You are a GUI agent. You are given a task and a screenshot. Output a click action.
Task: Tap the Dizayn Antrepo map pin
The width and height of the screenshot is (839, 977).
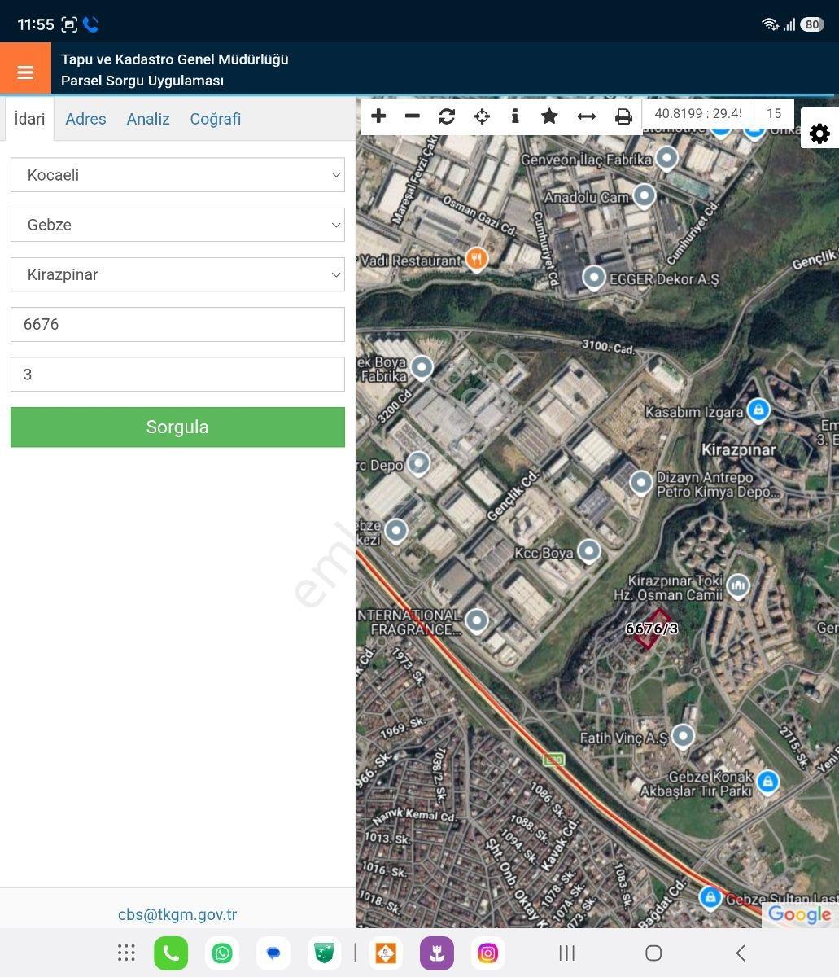pos(641,483)
